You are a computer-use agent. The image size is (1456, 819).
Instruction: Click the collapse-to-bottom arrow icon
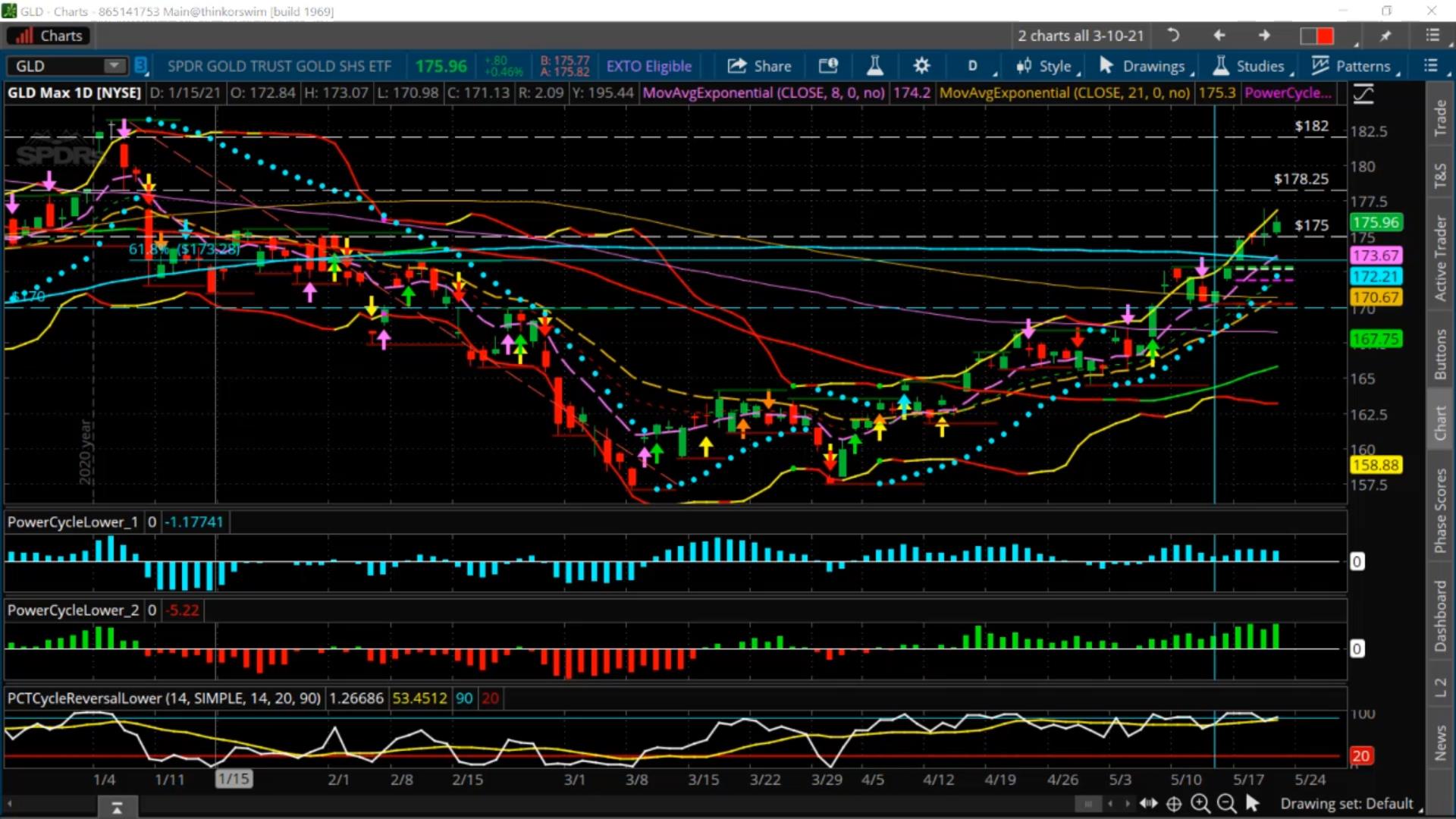click(117, 808)
